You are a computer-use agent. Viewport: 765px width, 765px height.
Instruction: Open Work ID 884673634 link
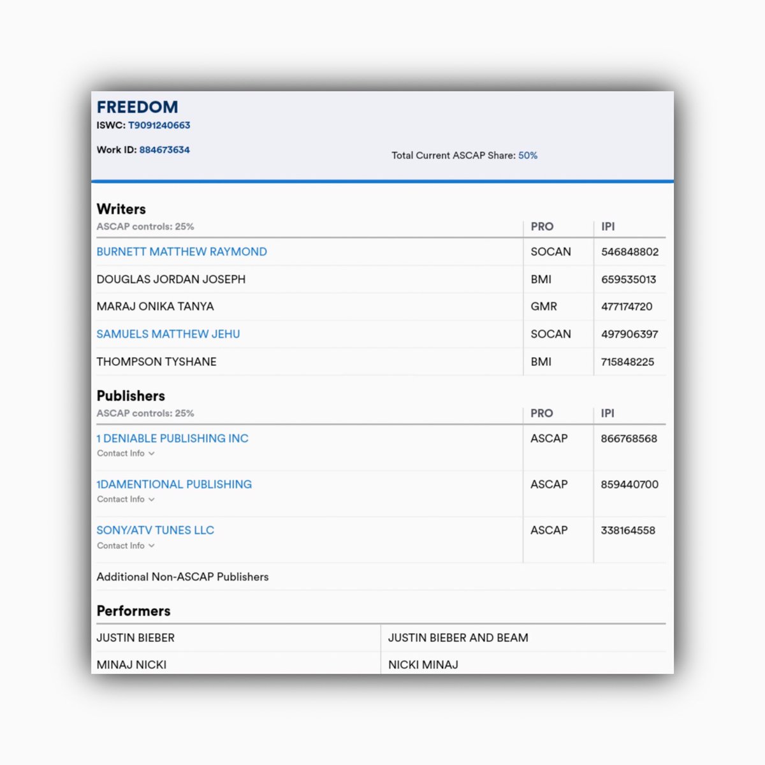click(164, 150)
